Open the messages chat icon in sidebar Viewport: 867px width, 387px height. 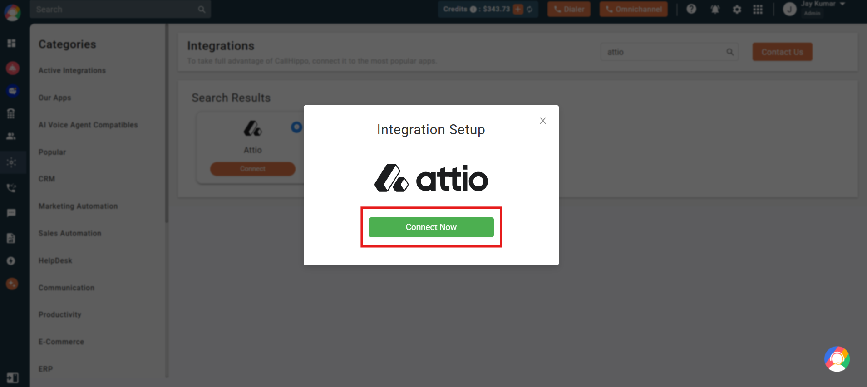point(11,213)
